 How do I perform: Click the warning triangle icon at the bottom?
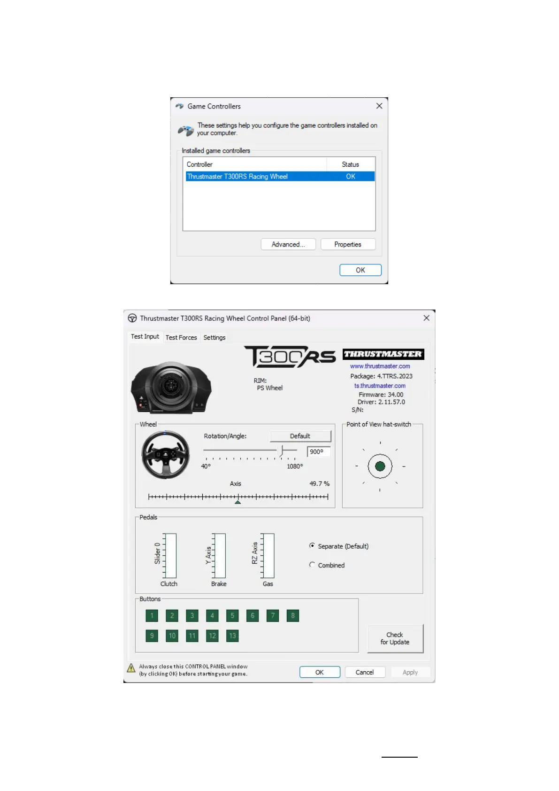tap(131, 668)
